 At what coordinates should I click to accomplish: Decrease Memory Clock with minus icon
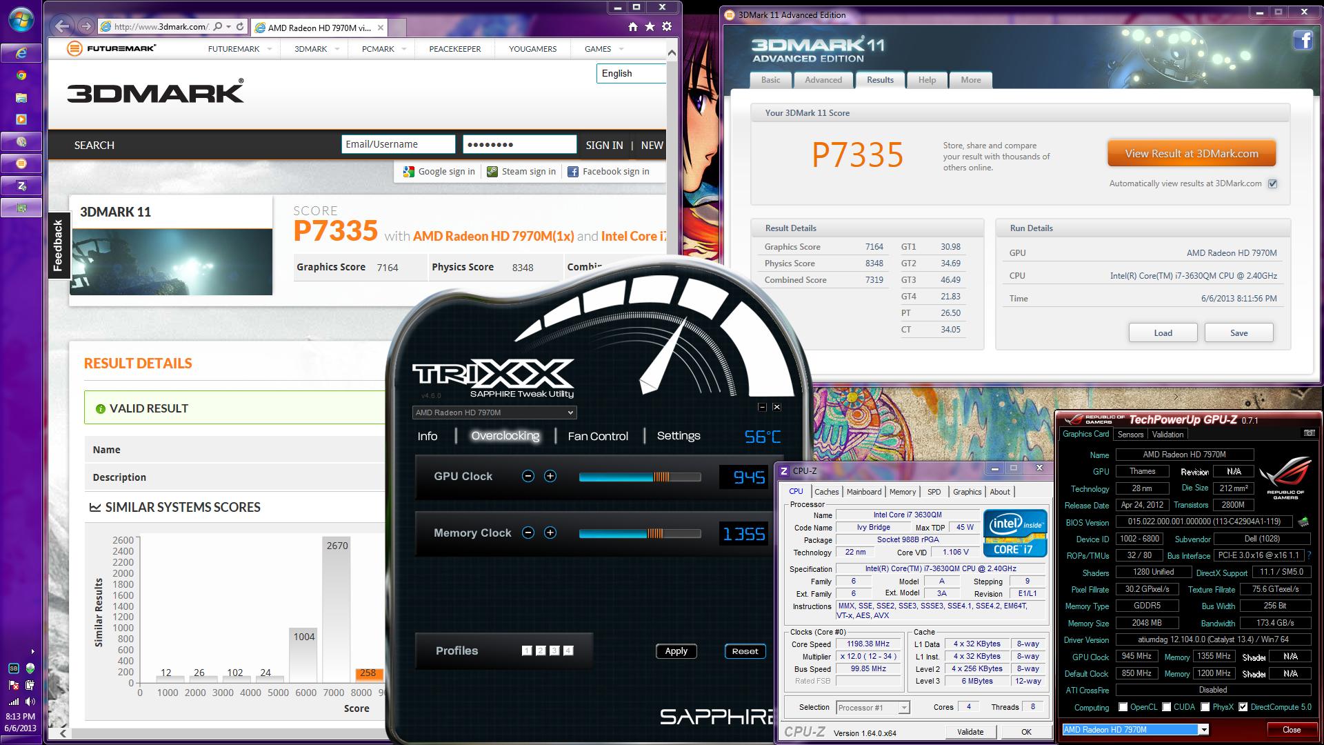[x=528, y=533]
